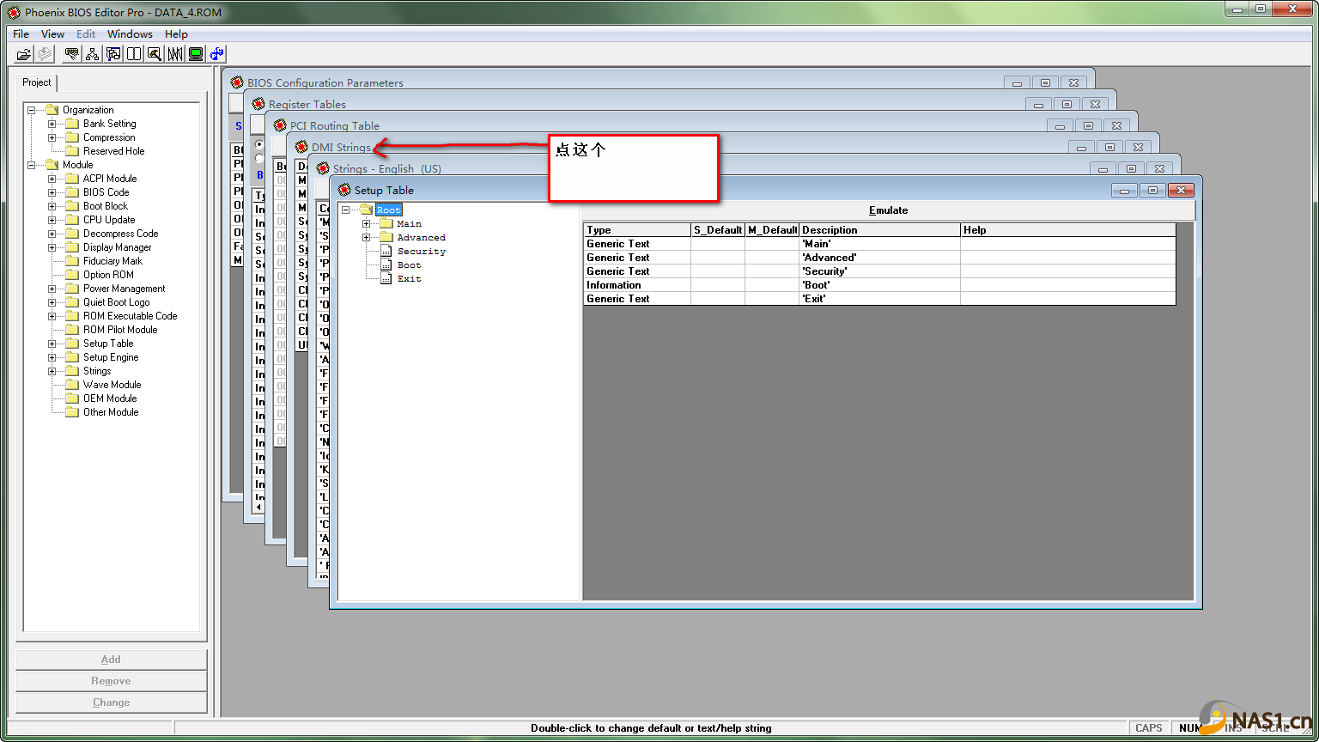Open the View menu
The height and width of the screenshot is (742, 1319).
point(52,34)
